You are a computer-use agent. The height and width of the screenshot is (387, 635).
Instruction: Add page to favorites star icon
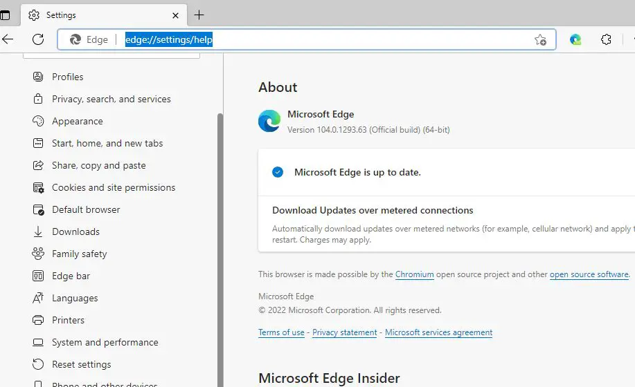[x=540, y=39]
